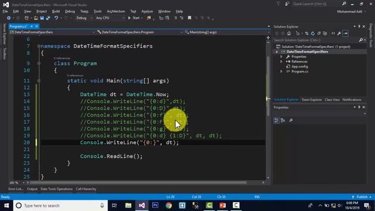Click the Save All toolbar icon
Viewport: 375px width, 211px height.
48,18
